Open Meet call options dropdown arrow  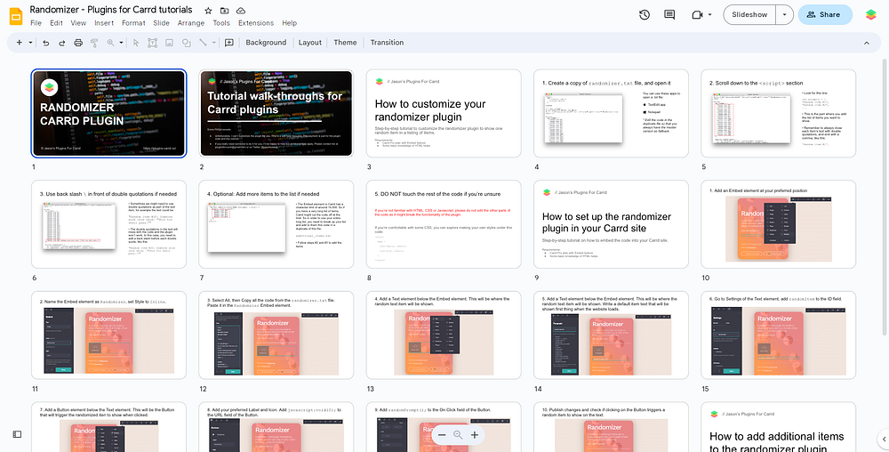709,15
